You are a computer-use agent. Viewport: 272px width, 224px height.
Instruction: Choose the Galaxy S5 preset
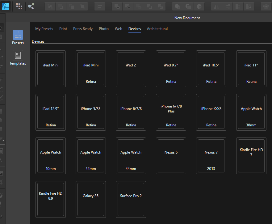click(x=91, y=200)
